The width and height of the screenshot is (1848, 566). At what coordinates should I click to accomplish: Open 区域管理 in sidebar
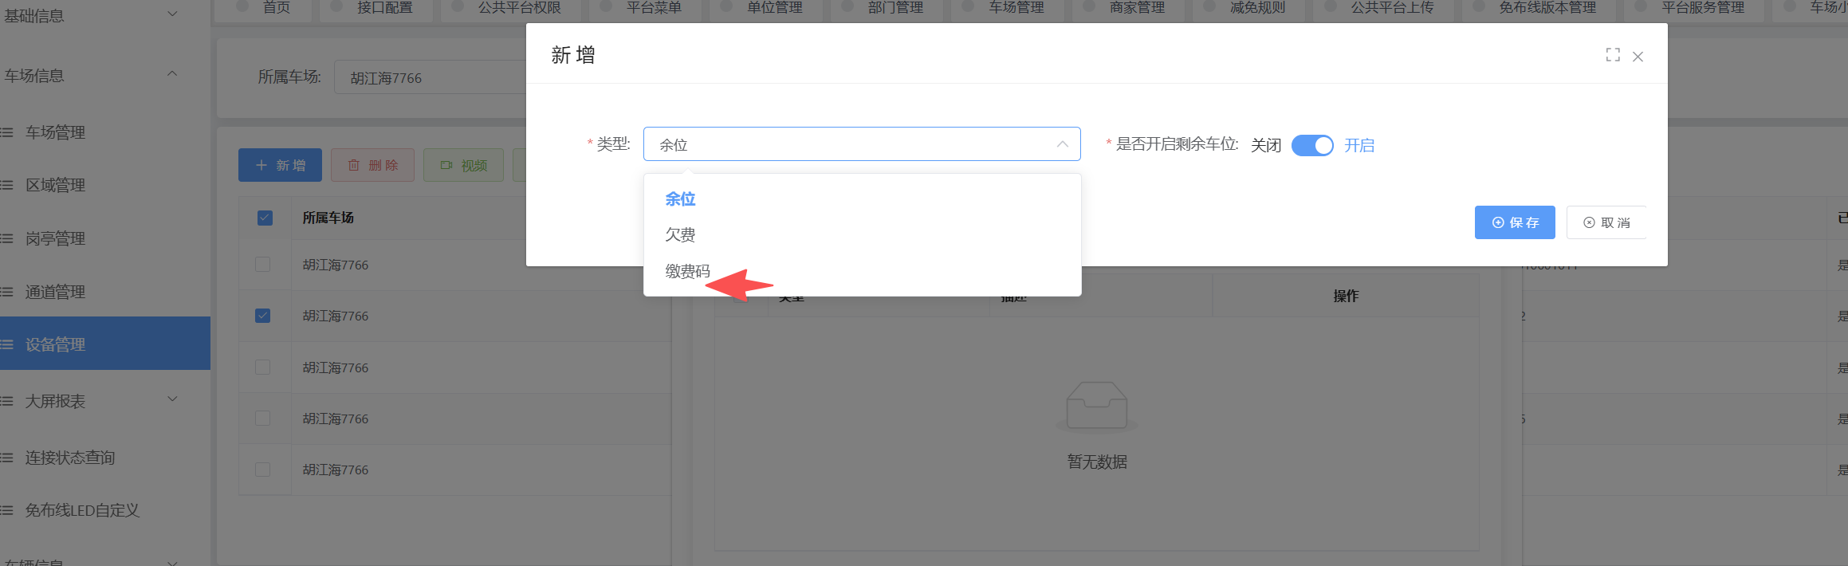click(105, 185)
